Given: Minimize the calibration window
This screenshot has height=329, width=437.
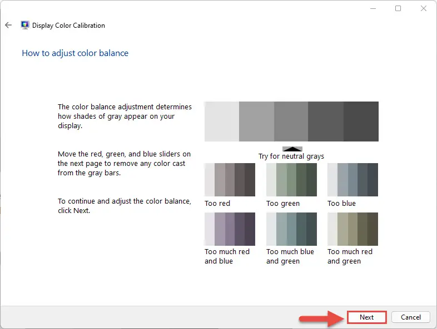Looking at the screenshot, I should pos(373,9).
